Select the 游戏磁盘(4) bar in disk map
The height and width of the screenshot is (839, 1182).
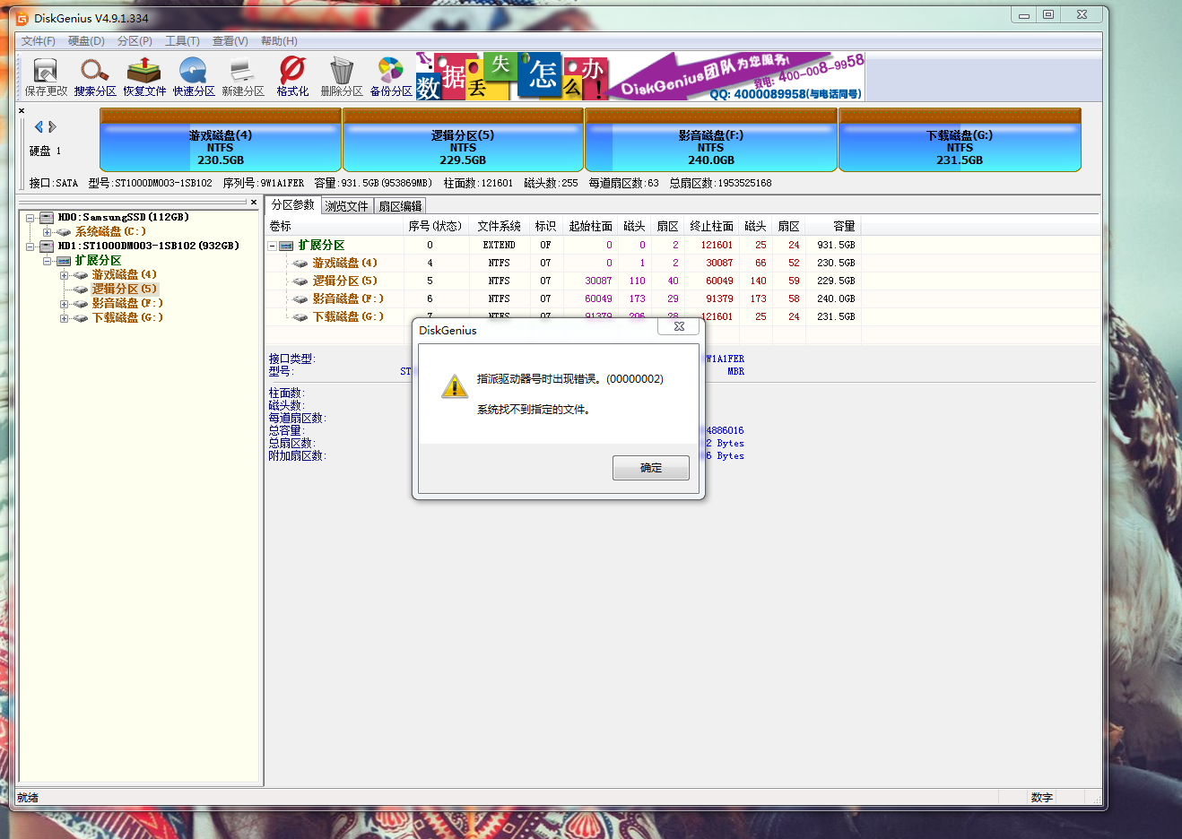coord(221,140)
